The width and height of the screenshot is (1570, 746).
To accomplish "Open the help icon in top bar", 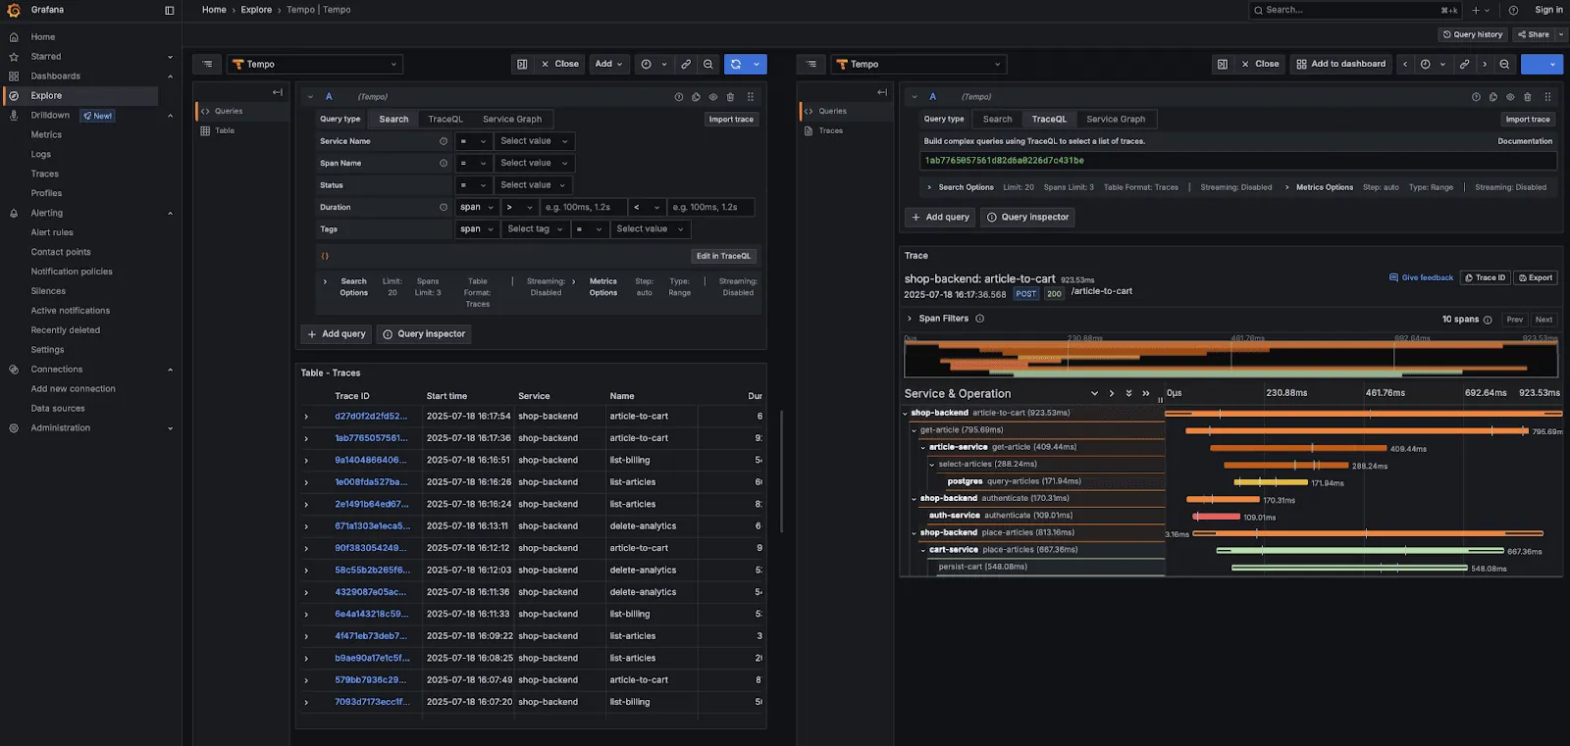I will [1513, 10].
